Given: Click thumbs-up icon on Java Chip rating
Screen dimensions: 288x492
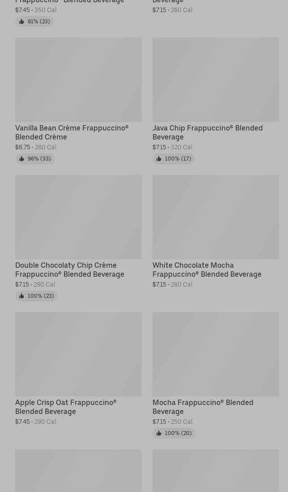Looking at the screenshot, I should (x=159, y=159).
